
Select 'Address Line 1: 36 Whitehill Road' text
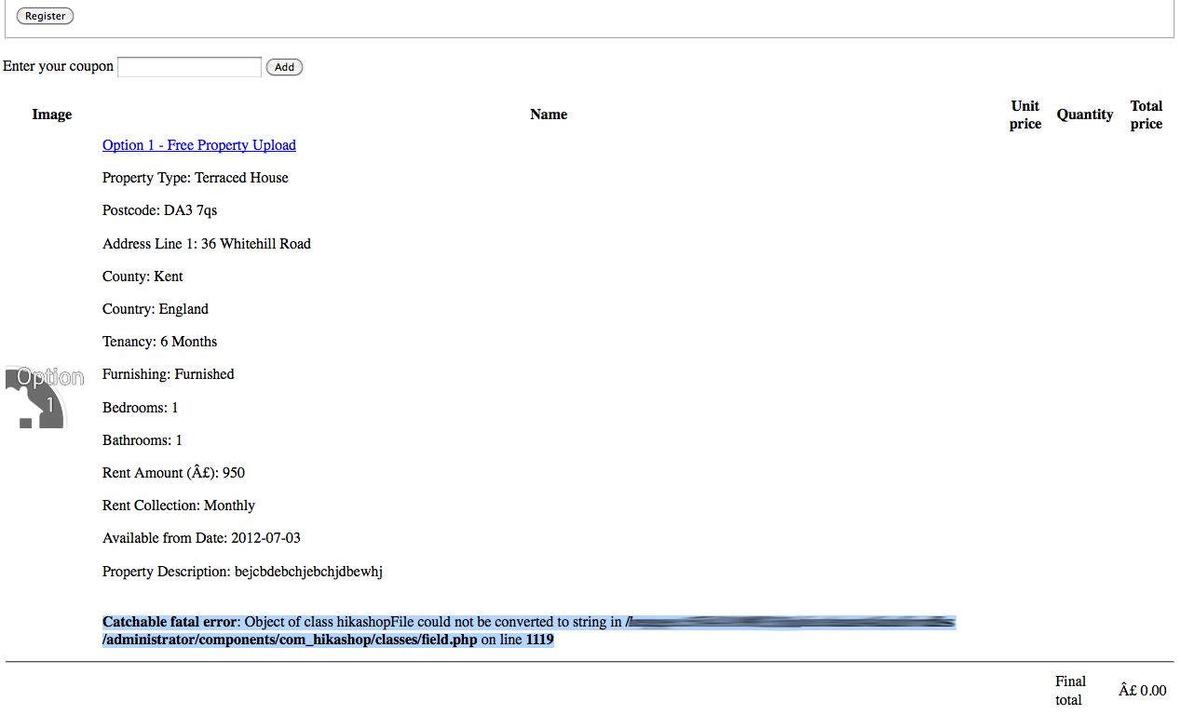[x=207, y=244]
